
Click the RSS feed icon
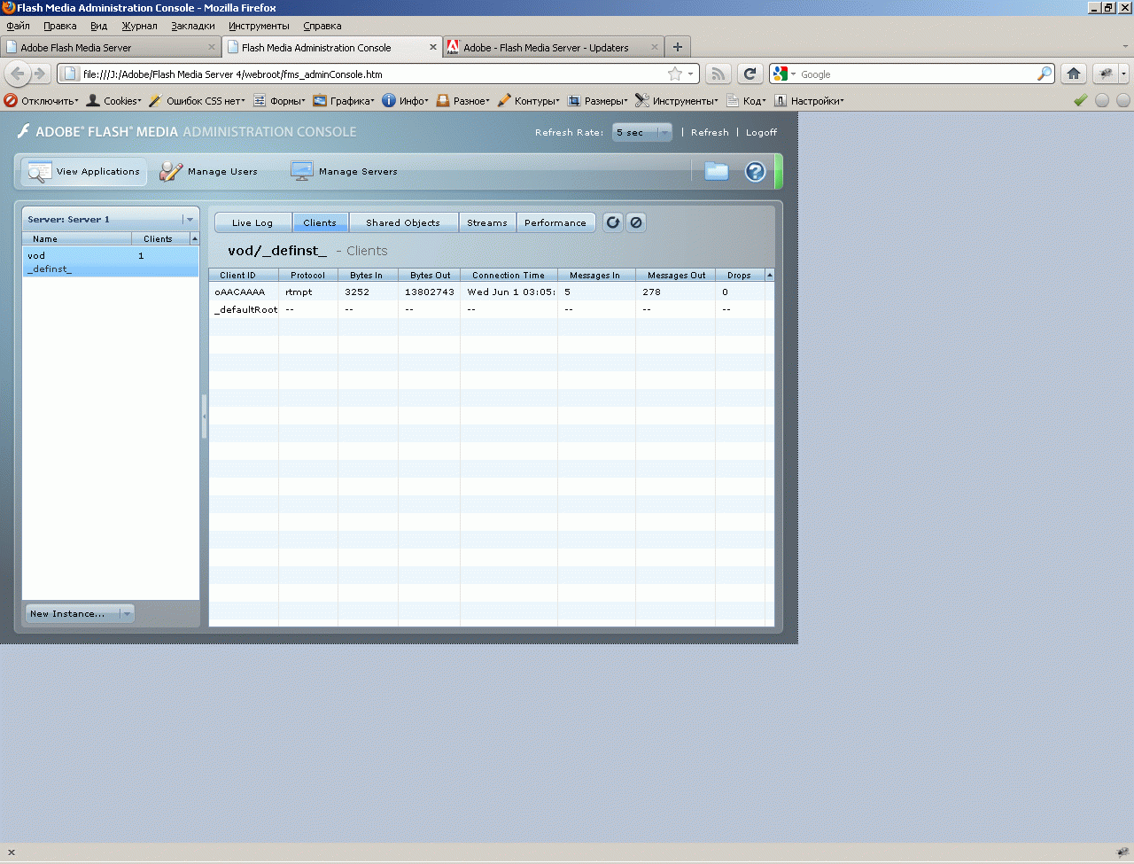(x=718, y=74)
